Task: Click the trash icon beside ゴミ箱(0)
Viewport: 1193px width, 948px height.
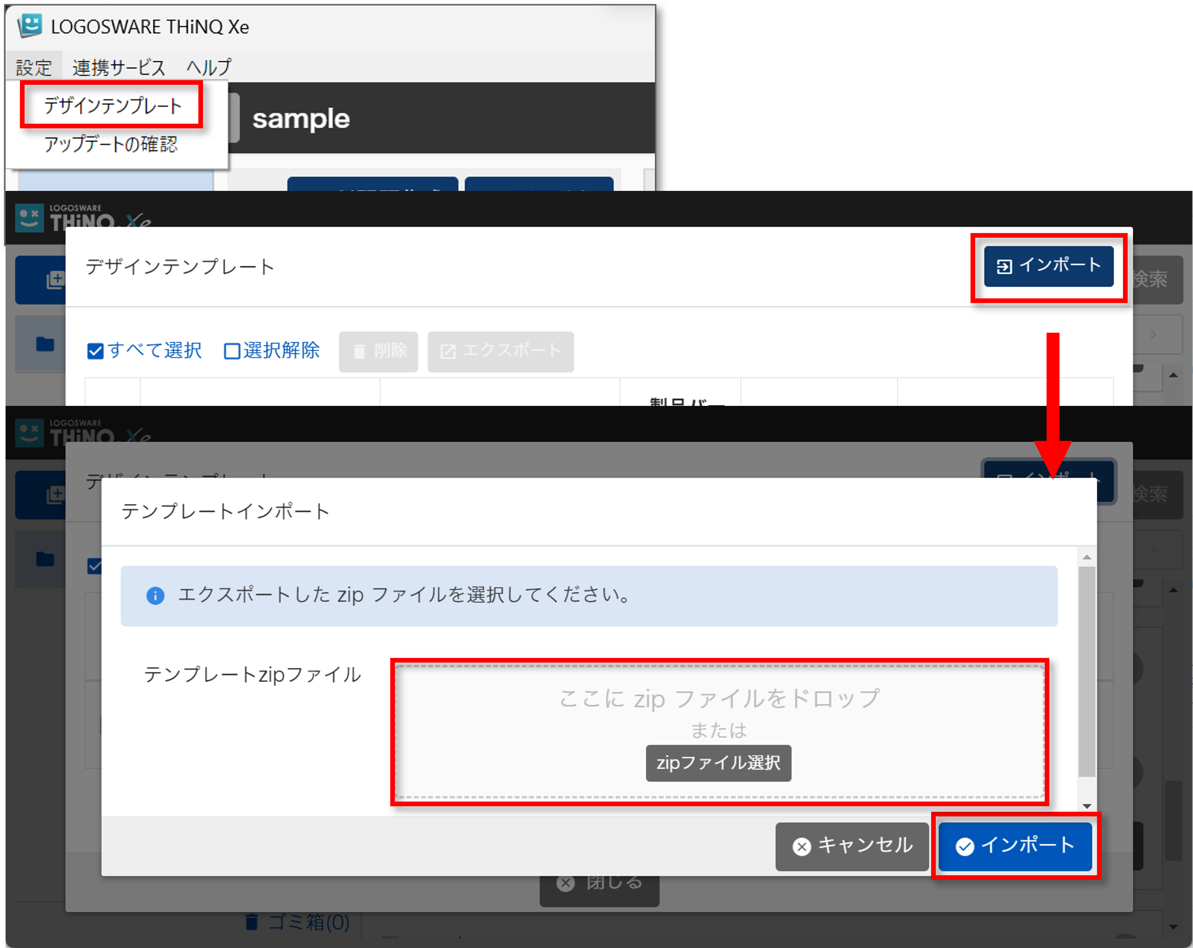Action: point(252,922)
